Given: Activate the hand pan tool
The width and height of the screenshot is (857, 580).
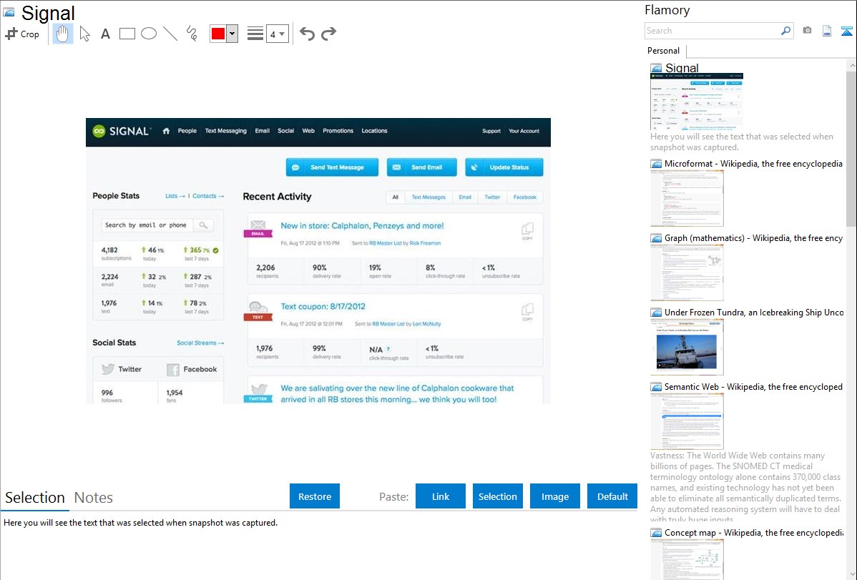Looking at the screenshot, I should (x=63, y=34).
